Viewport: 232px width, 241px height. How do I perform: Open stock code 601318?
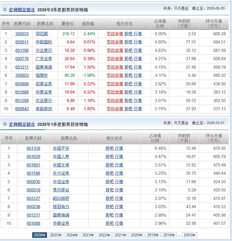pyautogui.click(x=33, y=148)
